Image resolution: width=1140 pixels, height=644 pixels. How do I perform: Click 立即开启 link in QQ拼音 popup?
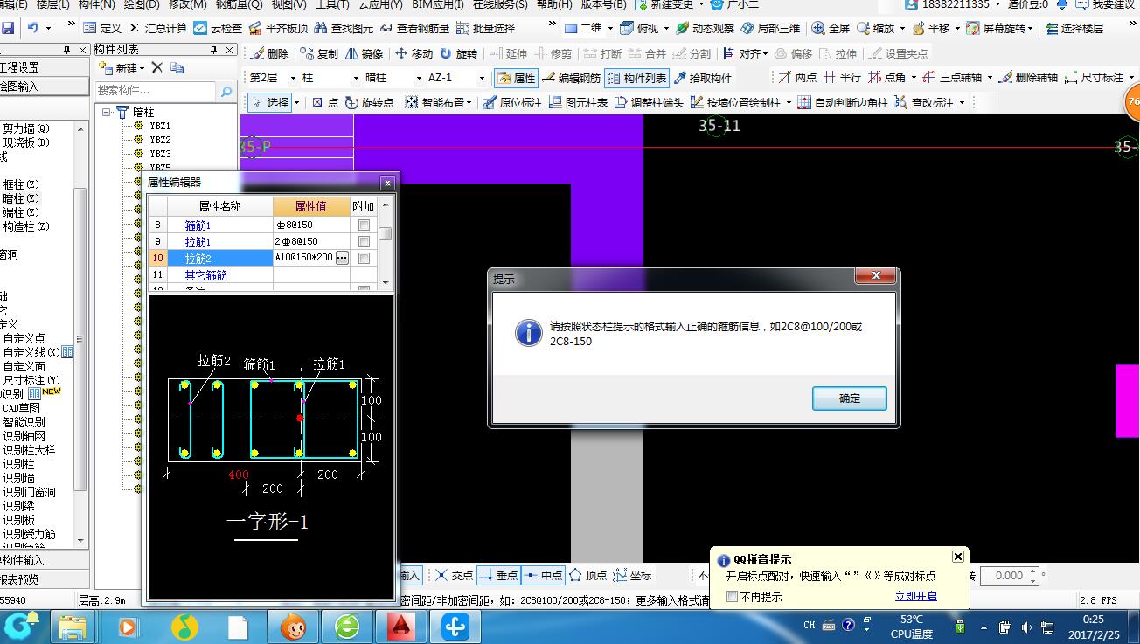915,596
